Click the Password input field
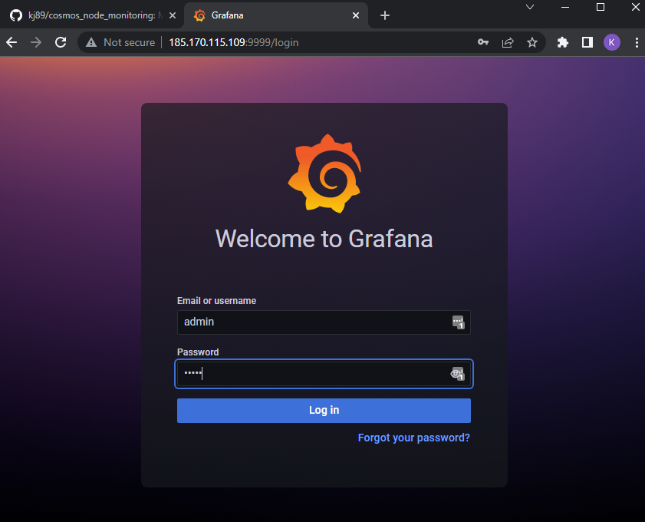The image size is (645, 522). pos(324,373)
